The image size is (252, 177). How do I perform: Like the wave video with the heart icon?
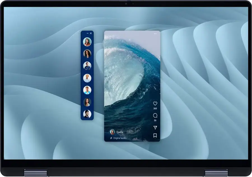(155, 104)
